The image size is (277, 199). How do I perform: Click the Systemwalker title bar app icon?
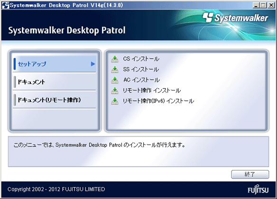coord(6,5)
